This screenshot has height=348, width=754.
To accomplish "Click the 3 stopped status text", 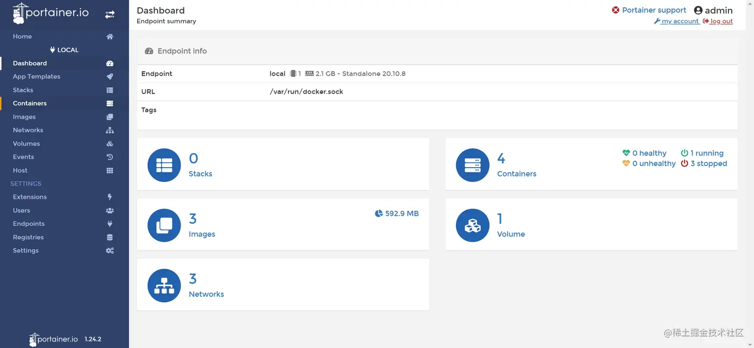I will coord(709,164).
